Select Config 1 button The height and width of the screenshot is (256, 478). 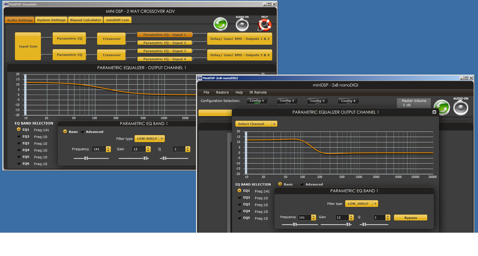[257, 101]
